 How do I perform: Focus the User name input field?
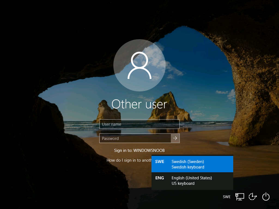(x=139, y=124)
